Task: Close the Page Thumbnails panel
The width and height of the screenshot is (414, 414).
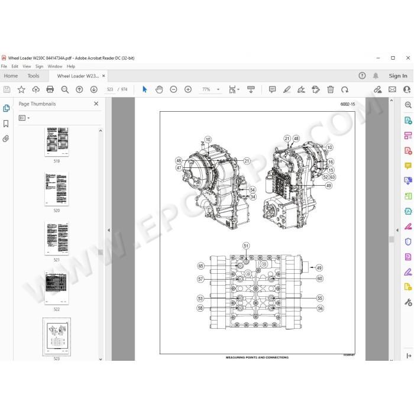Action: click(x=96, y=103)
